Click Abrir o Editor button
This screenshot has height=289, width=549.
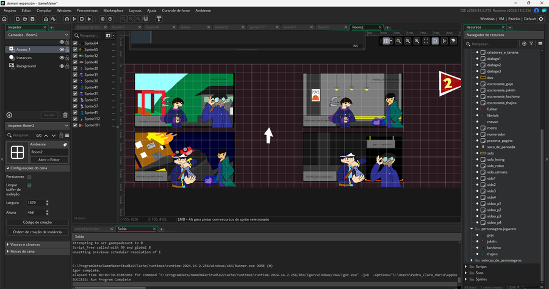click(49, 159)
